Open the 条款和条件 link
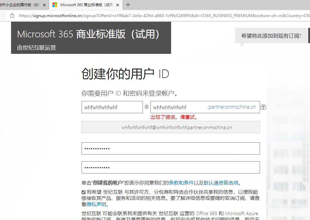 (181, 183)
